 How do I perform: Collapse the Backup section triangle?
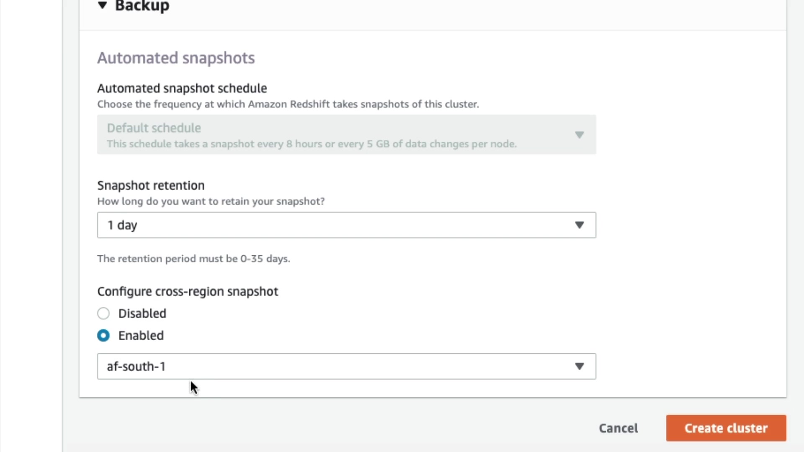click(102, 5)
